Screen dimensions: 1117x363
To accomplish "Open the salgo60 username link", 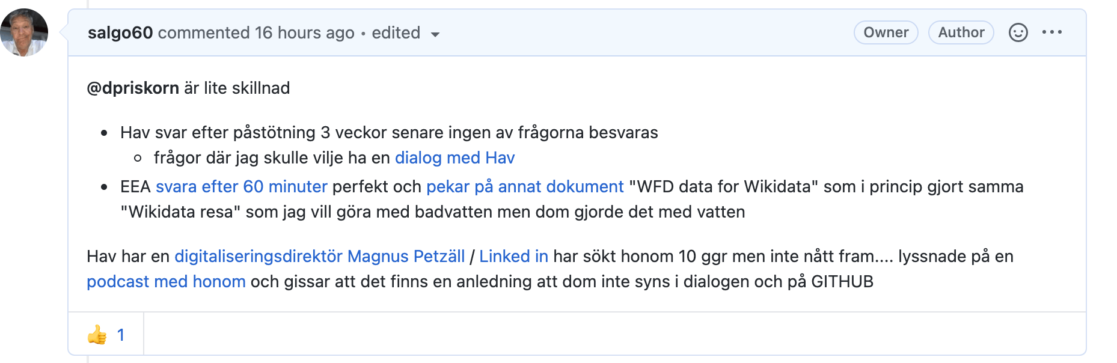I will [120, 32].
